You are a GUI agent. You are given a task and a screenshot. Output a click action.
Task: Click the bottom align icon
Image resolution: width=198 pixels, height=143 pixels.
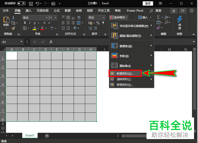(73, 18)
